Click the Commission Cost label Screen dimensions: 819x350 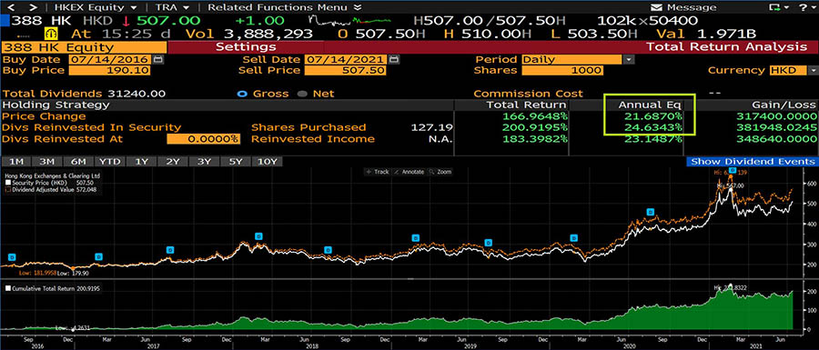[528, 94]
